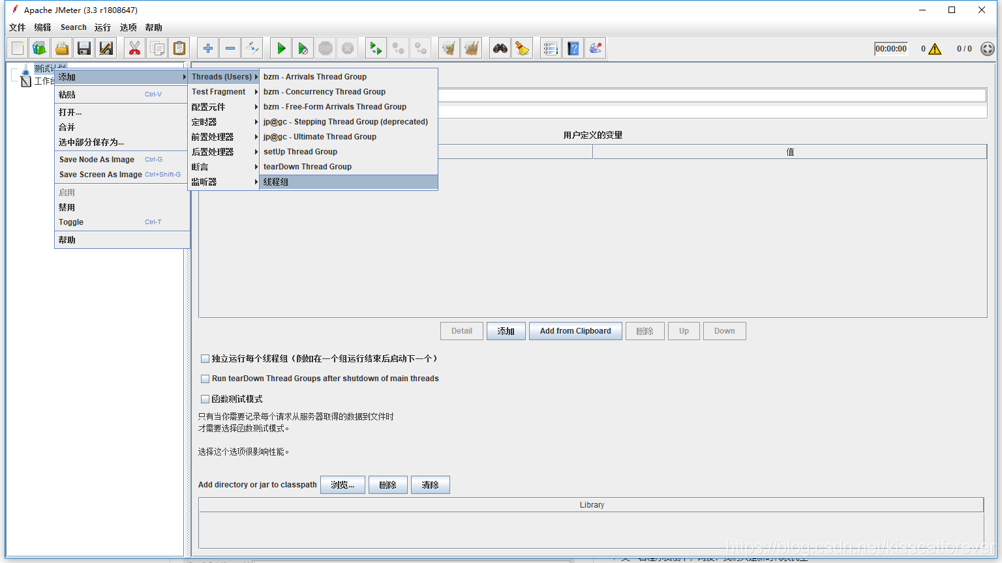Click 粘贴 in context menu

tap(122, 94)
